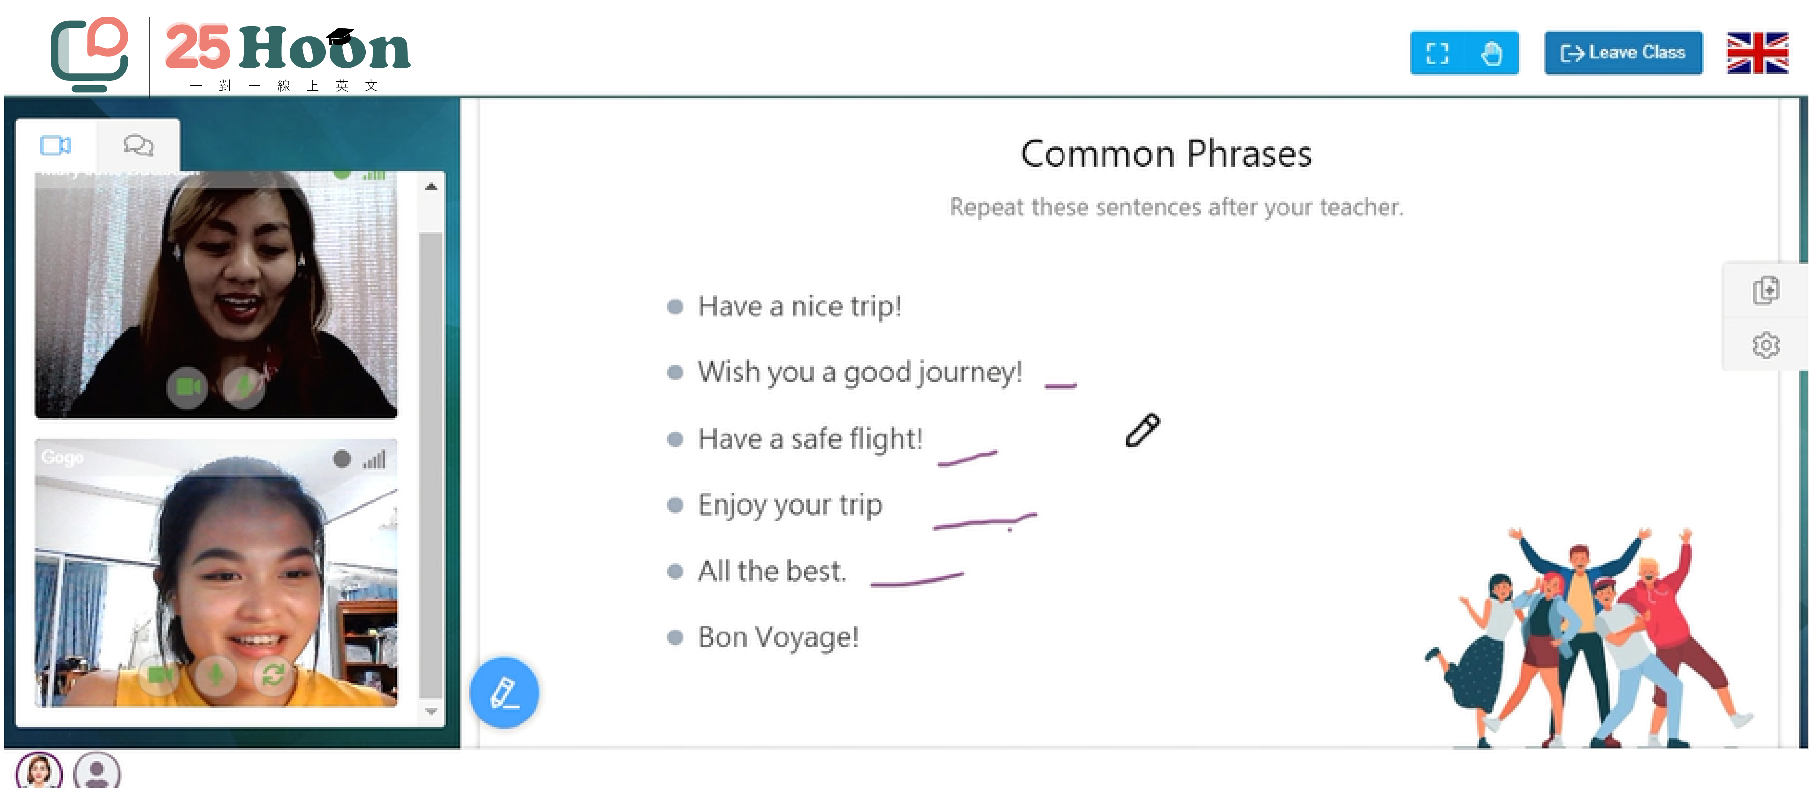Click the add page icon on right panel
This screenshot has width=1818, height=788.
coord(1766,291)
